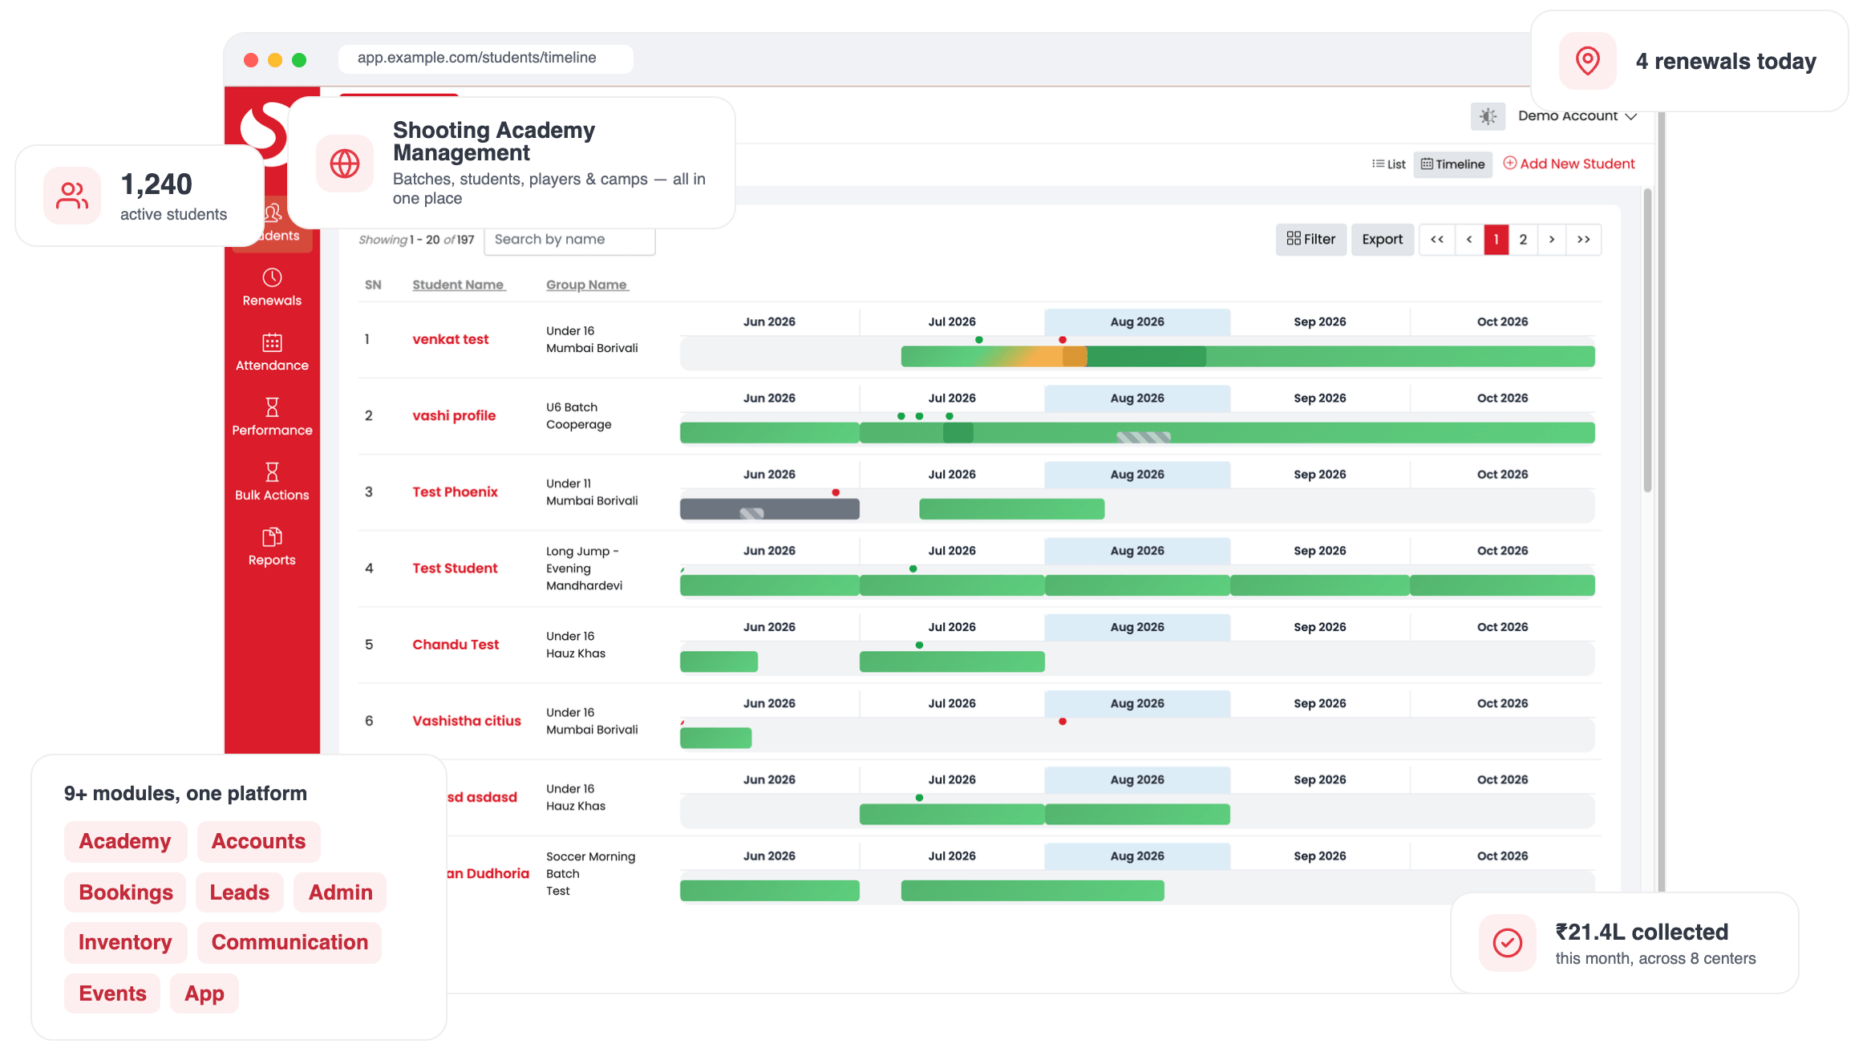Select the Accounts module tag
This screenshot has height=1060, width=1863.
click(x=258, y=841)
